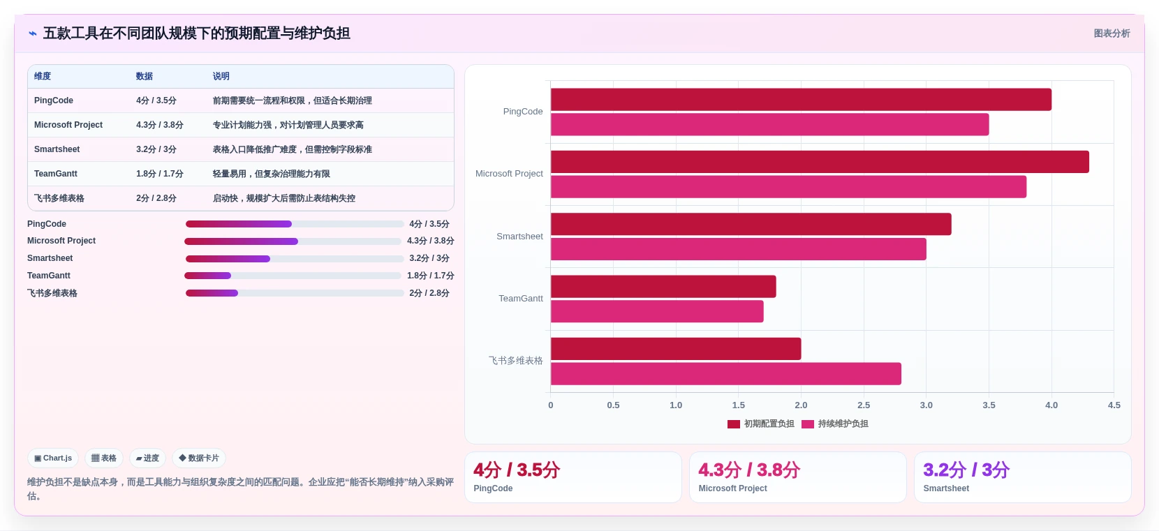
Task: Click the Microsoft Project chart axis label
Action: coord(509,174)
